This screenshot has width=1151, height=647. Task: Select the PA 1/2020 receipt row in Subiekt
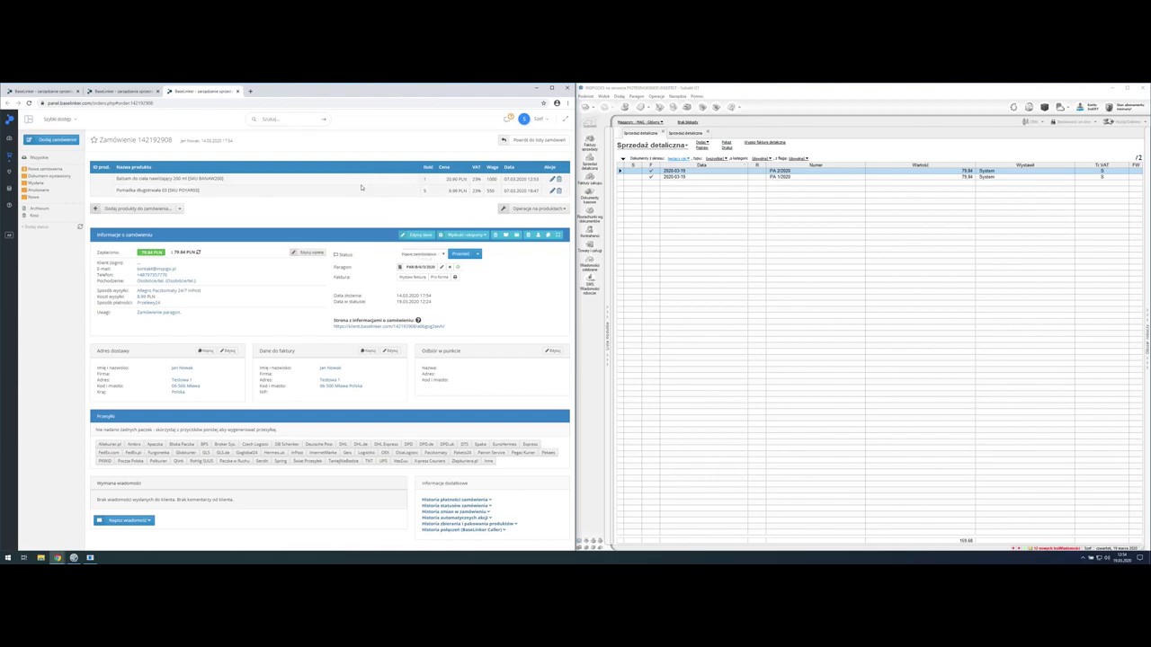pyautogui.click(x=879, y=177)
